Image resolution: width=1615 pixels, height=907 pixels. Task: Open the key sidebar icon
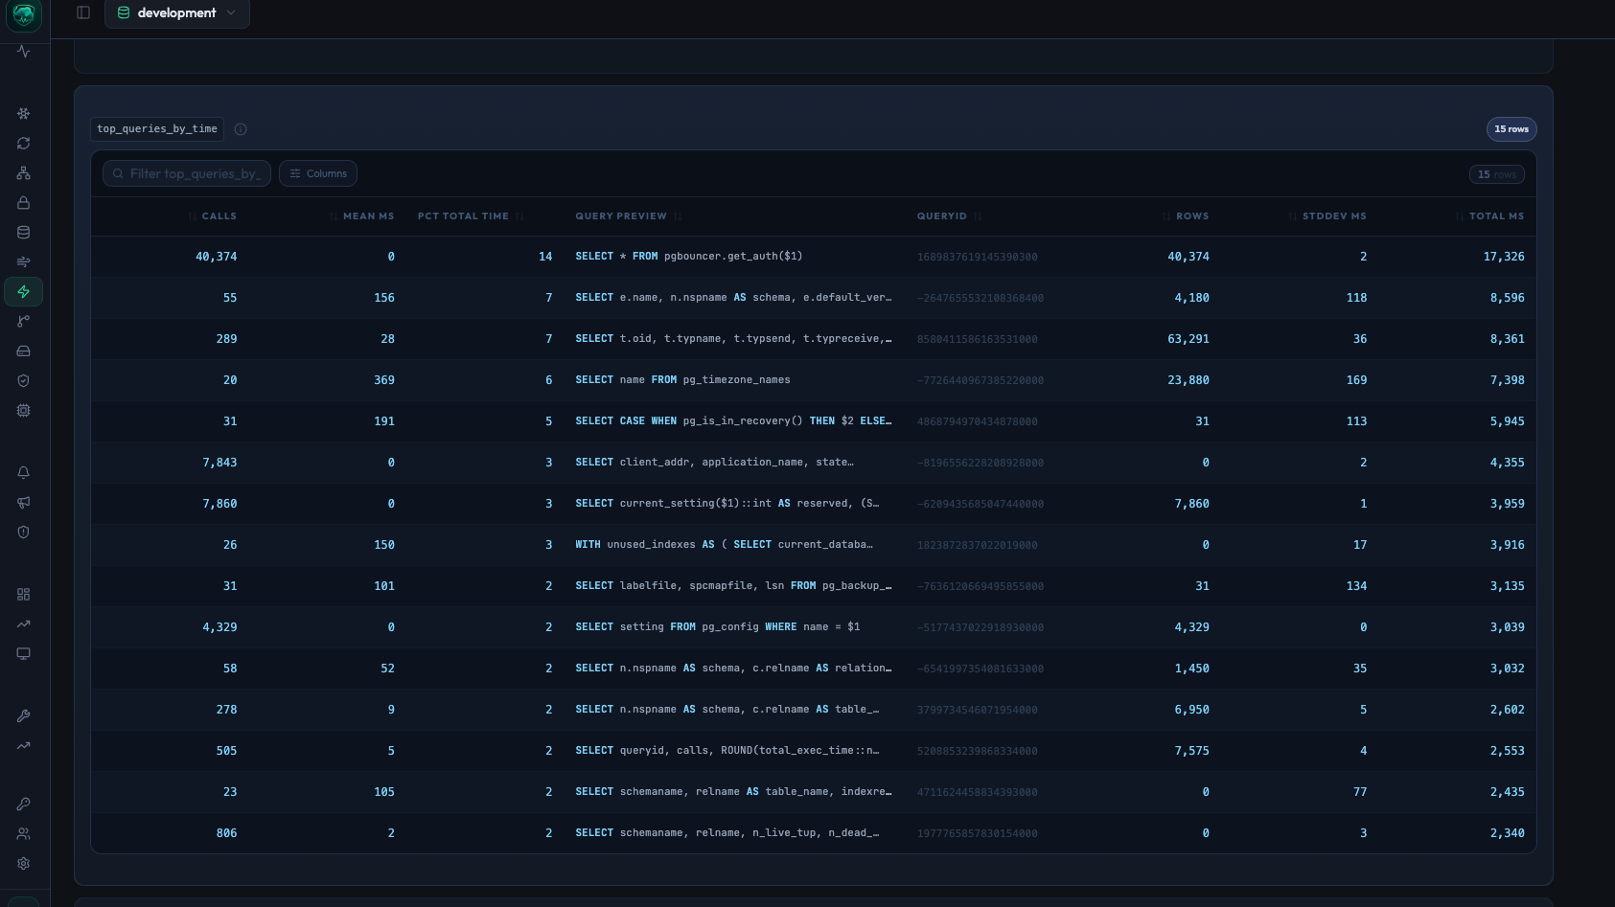click(x=24, y=805)
